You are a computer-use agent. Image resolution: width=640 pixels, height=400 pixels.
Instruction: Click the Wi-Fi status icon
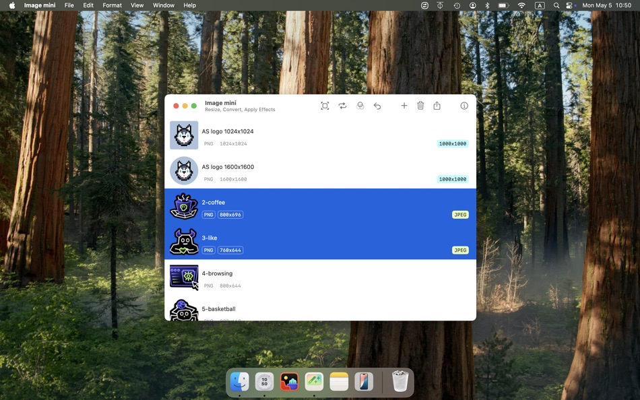tap(521, 5)
